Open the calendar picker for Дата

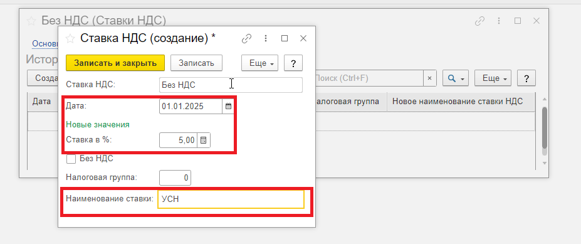pyautogui.click(x=228, y=107)
